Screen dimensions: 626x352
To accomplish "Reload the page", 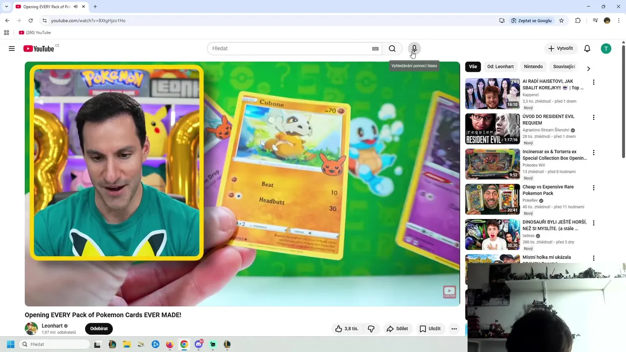I will point(30,21).
